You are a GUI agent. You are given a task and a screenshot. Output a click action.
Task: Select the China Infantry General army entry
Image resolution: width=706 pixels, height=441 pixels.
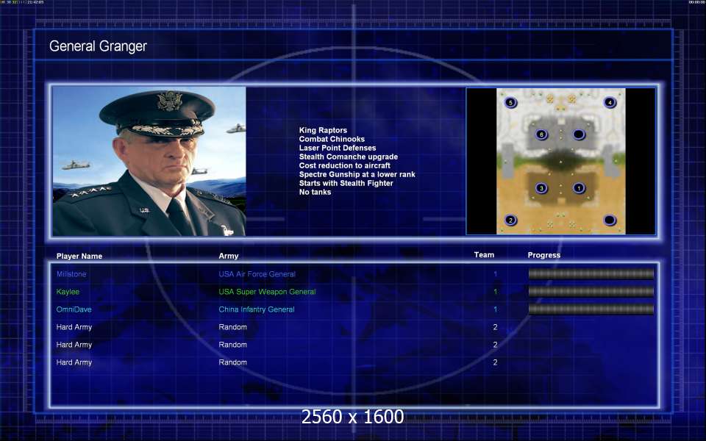click(x=257, y=309)
